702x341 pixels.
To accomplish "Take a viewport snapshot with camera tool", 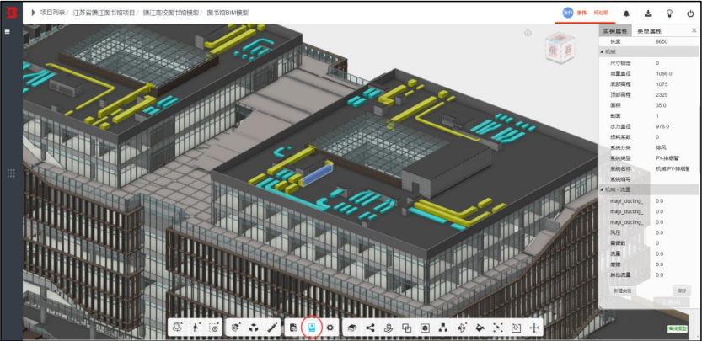I will [x=214, y=328].
